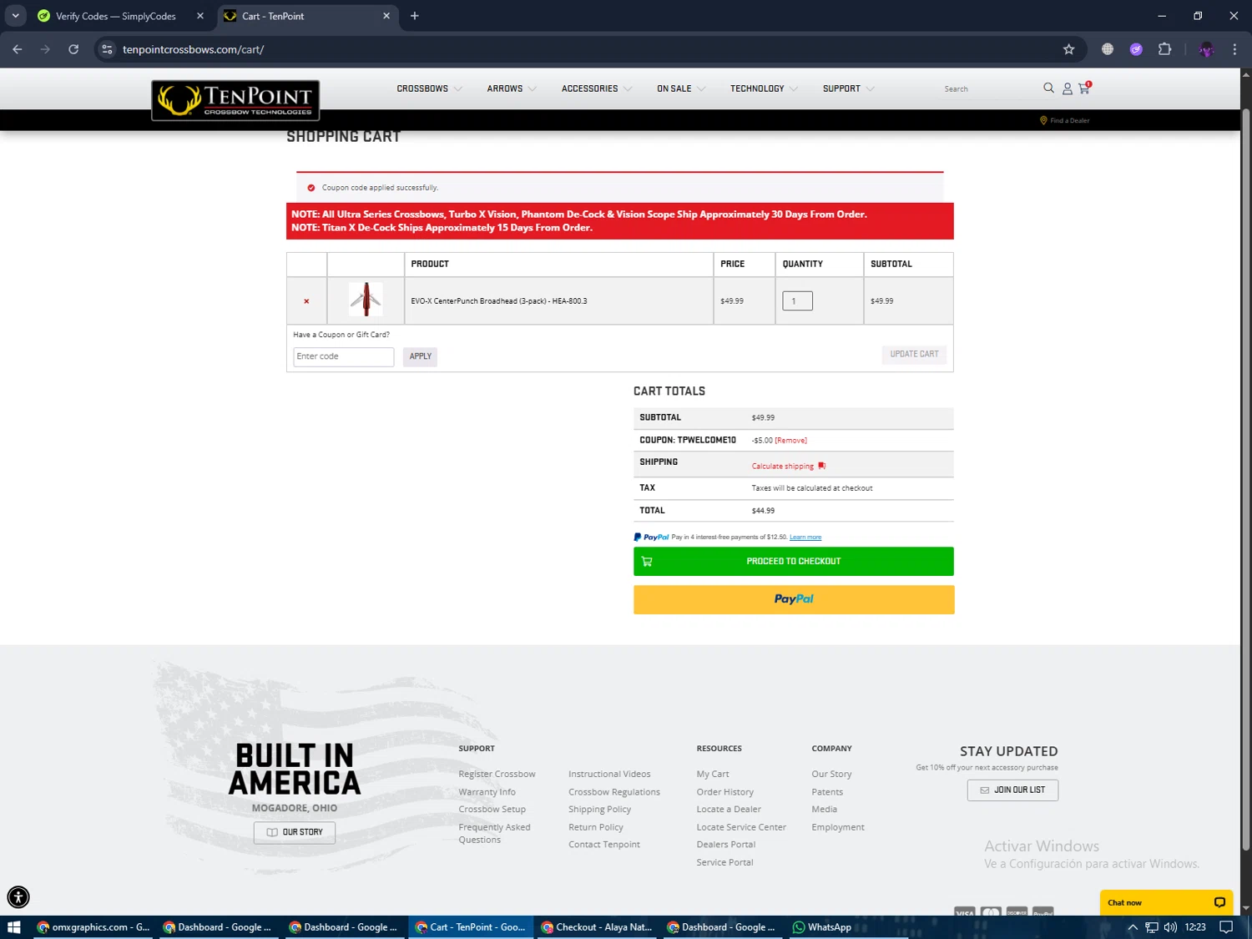Switch to omxgraphics.com taskbar window

point(93,927)
